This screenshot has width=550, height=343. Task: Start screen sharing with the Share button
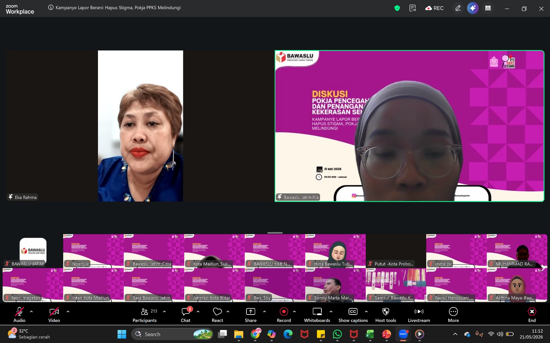(251, 315)
